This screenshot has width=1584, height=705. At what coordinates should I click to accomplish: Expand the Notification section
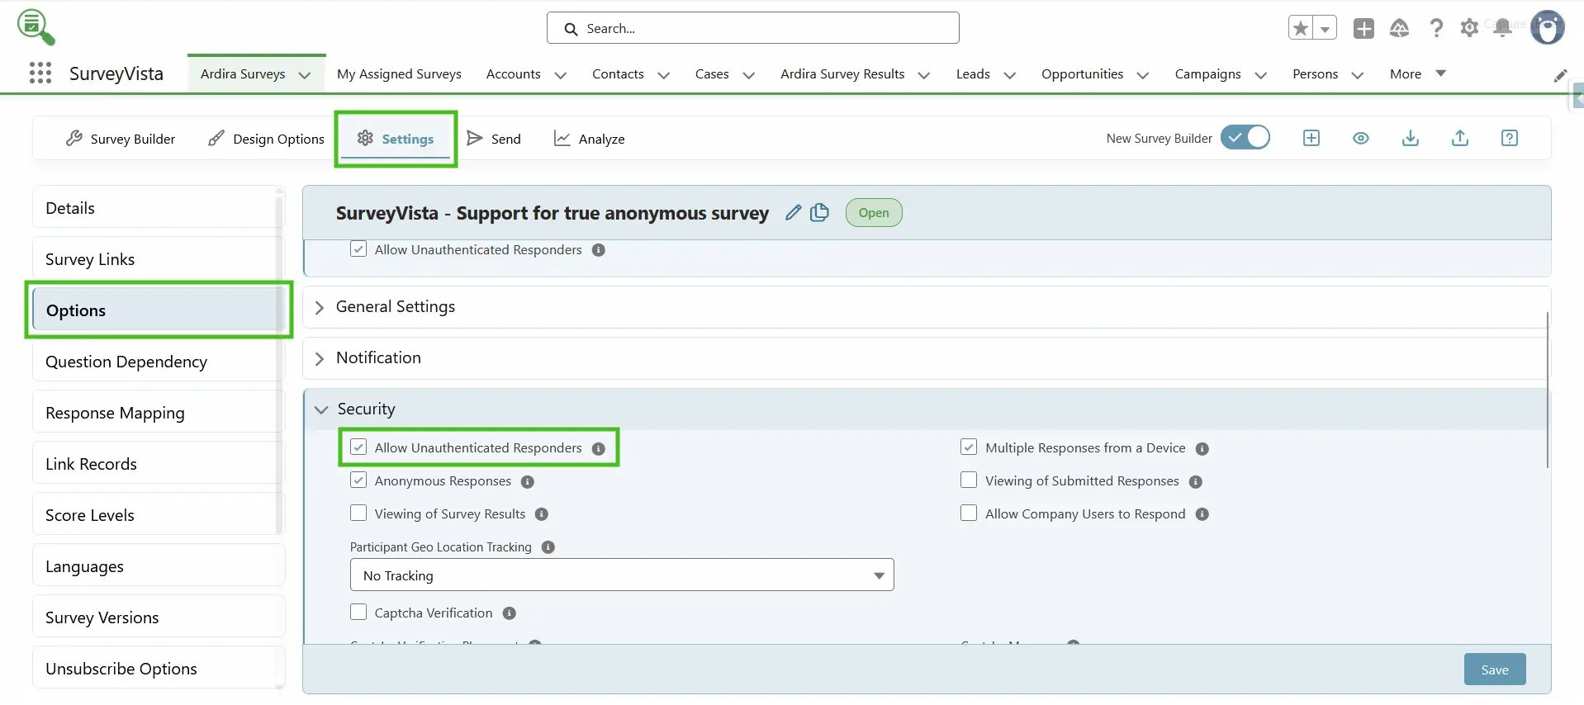click(x=320, y=358)
